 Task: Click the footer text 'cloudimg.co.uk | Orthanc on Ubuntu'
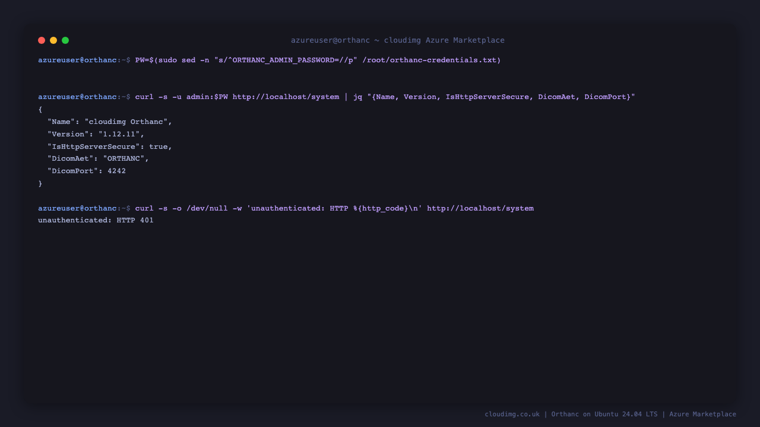point(552,414)
